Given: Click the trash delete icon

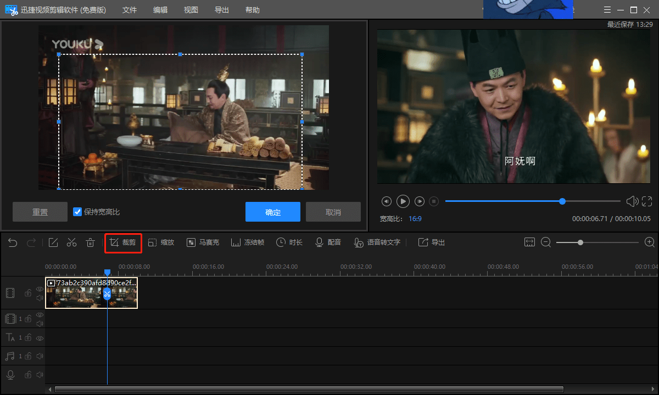Looking at the screenshot, I should point(90,242).
